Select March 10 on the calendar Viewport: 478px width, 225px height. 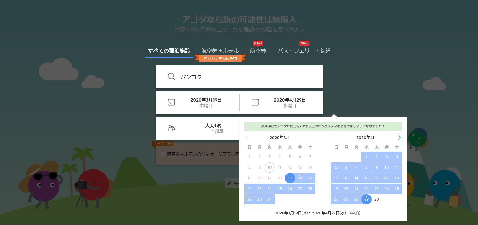pos(269,167)
